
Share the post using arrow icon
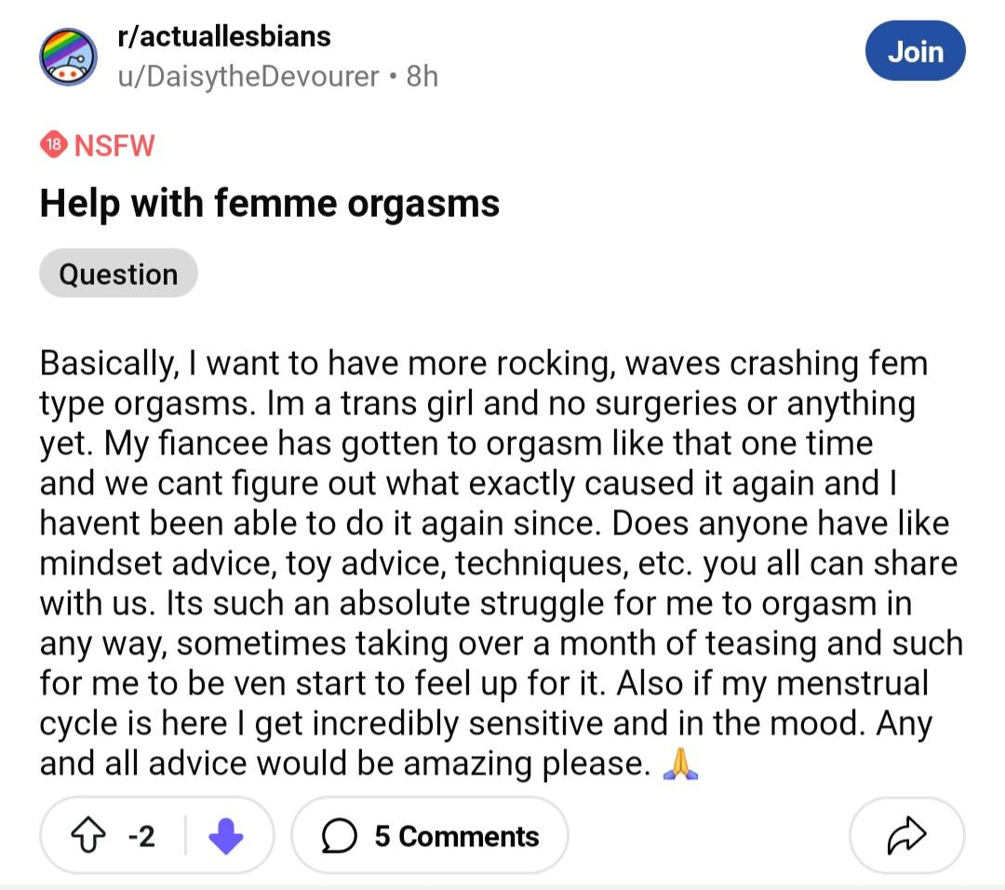(906, 835)
